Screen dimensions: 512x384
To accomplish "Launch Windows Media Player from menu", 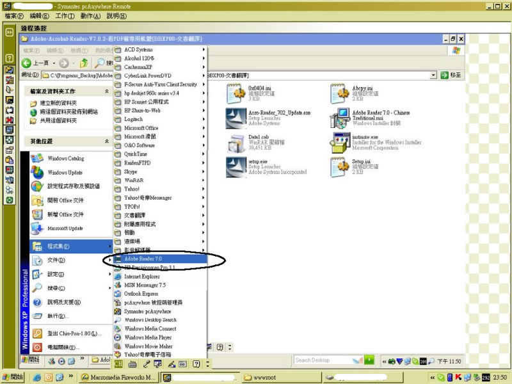I will point(160,337).
